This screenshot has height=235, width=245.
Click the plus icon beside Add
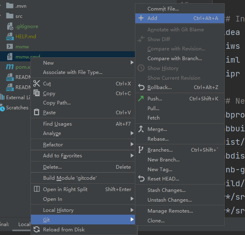click(141, 18)
